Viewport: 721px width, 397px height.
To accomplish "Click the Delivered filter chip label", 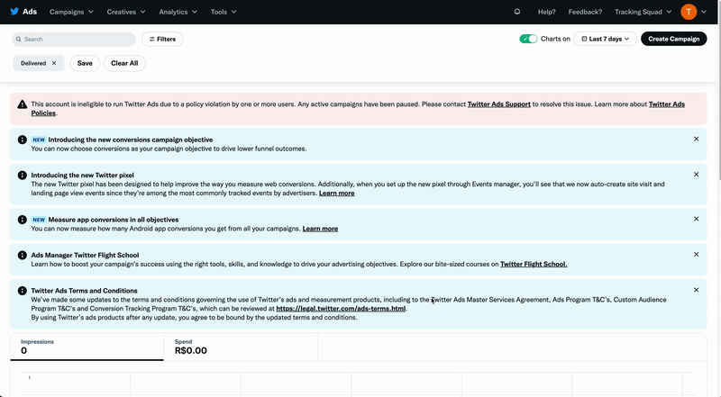I will [x=33, y=63].
